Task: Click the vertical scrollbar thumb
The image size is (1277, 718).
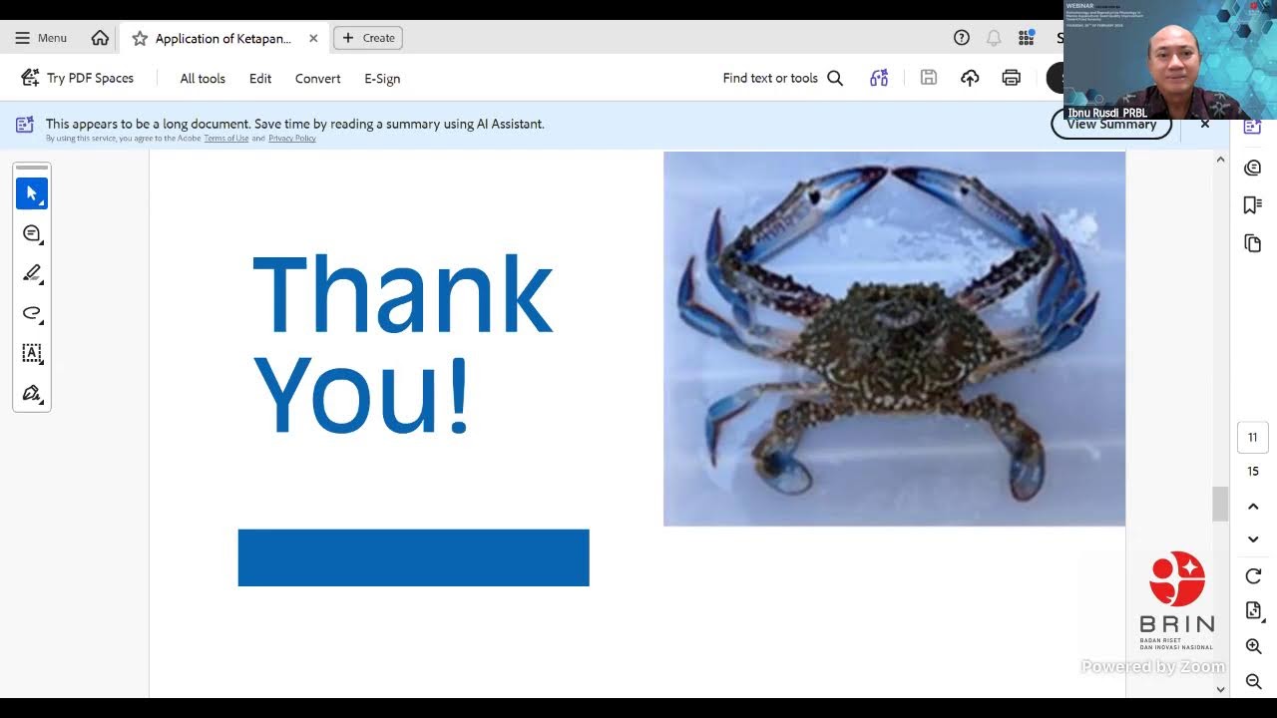Action: [1220, 504]
